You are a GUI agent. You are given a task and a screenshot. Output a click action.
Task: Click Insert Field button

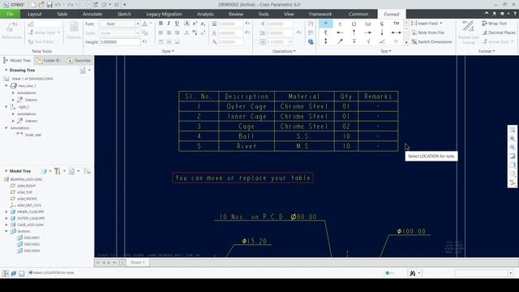tap(425, 24)
